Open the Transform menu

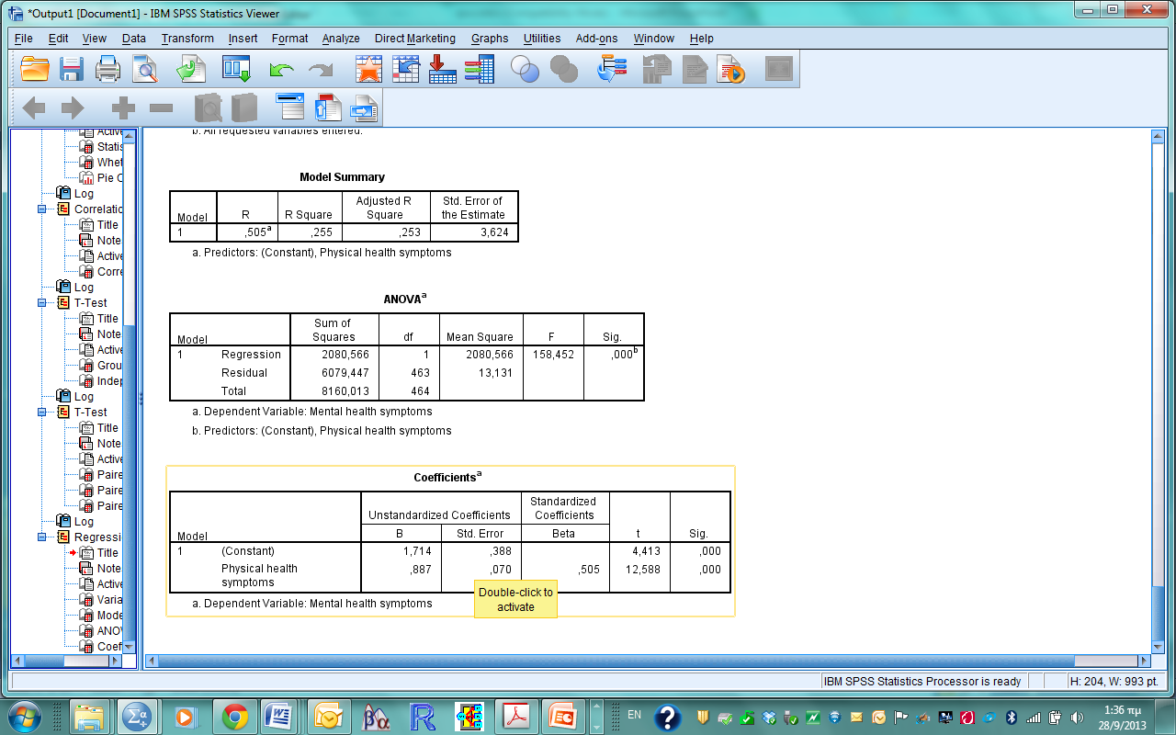click(187, 39)
